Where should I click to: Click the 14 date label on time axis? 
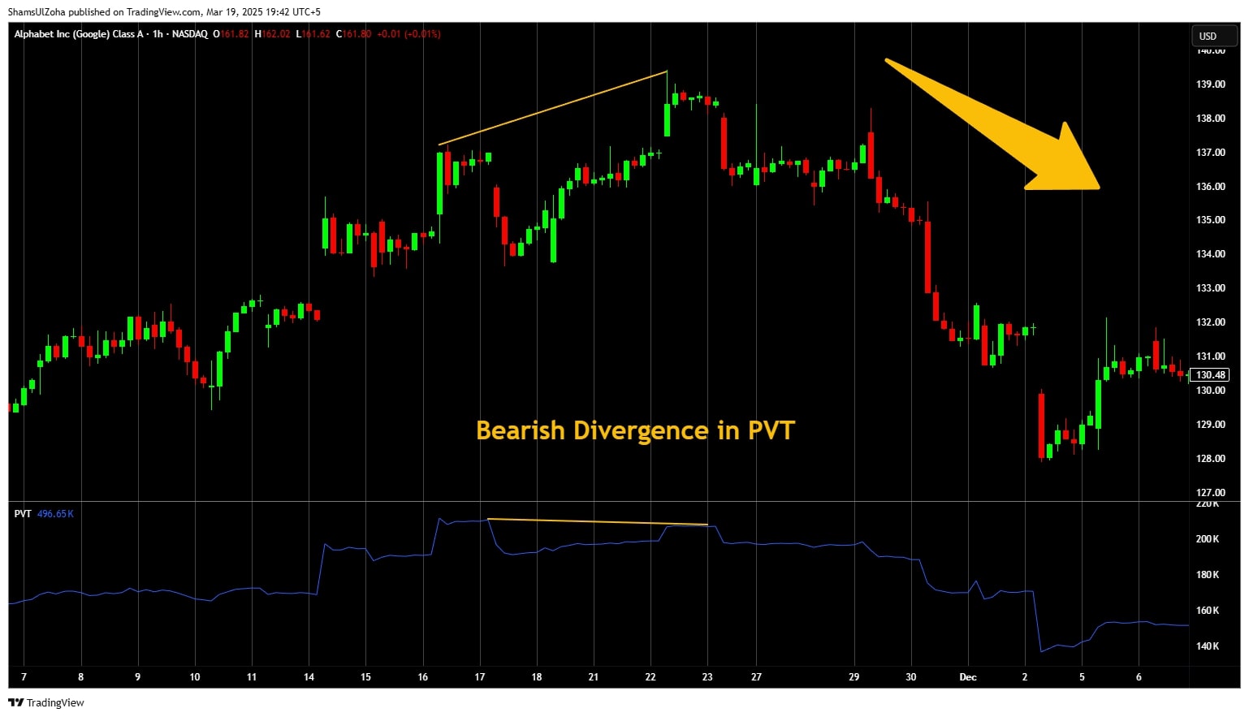point(309,677)
